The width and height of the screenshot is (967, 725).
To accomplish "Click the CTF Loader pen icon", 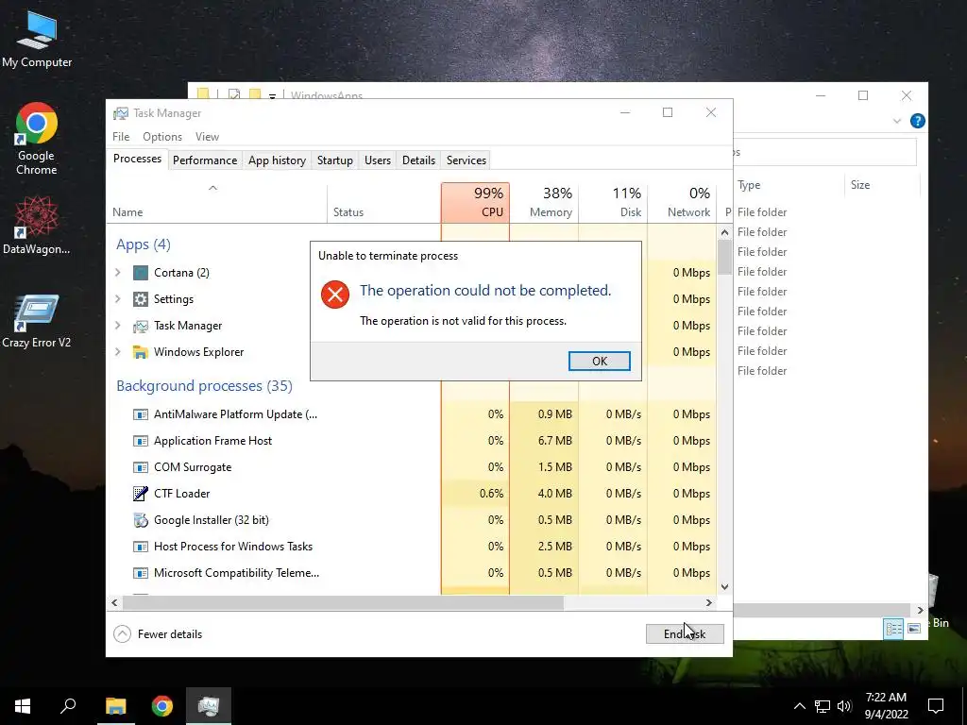I will pyautogui.click(x=141, y=493).
